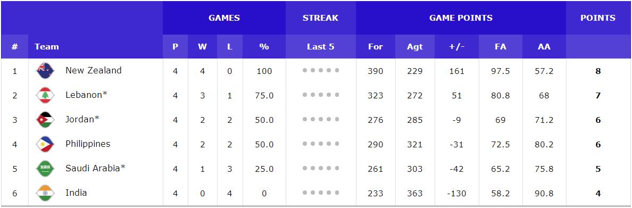
Task: Click the GAME POINTS header group
Action: click(x=461, y=18)
